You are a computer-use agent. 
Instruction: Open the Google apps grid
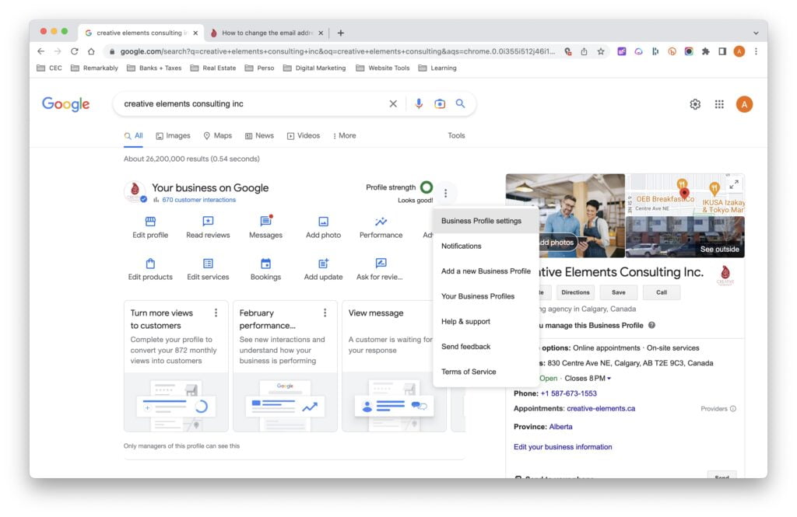(x=719, y=104)
